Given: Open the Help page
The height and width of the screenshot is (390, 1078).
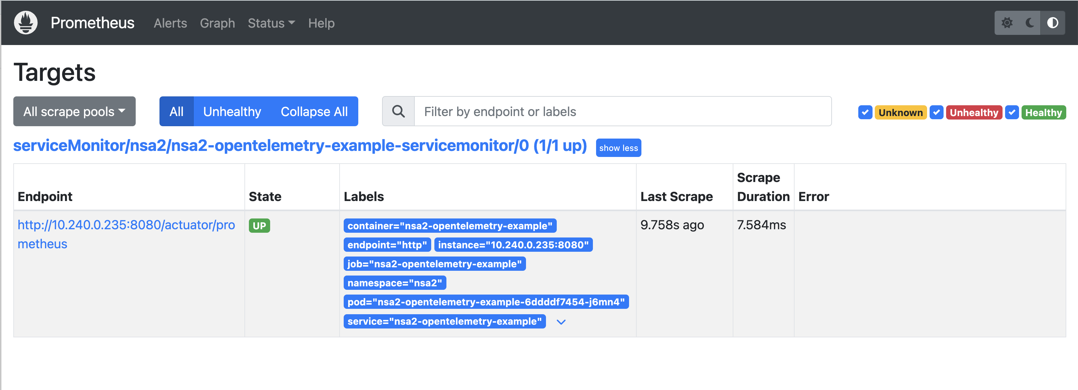Looking at the screenshot, I should pos(321,23).
